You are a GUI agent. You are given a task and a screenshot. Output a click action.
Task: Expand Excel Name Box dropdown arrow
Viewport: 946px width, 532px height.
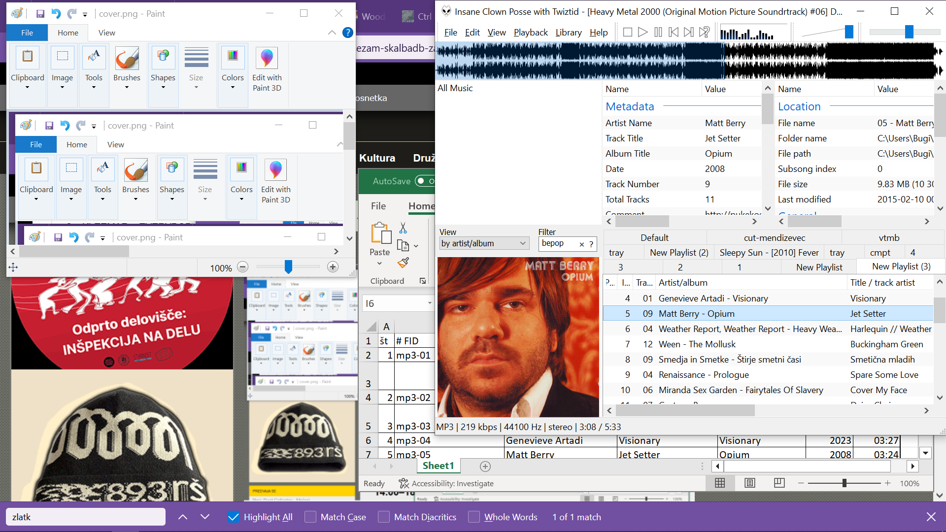(x=430, y=303)
